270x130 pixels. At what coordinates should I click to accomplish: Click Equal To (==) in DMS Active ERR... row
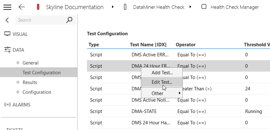pos(192,55)
